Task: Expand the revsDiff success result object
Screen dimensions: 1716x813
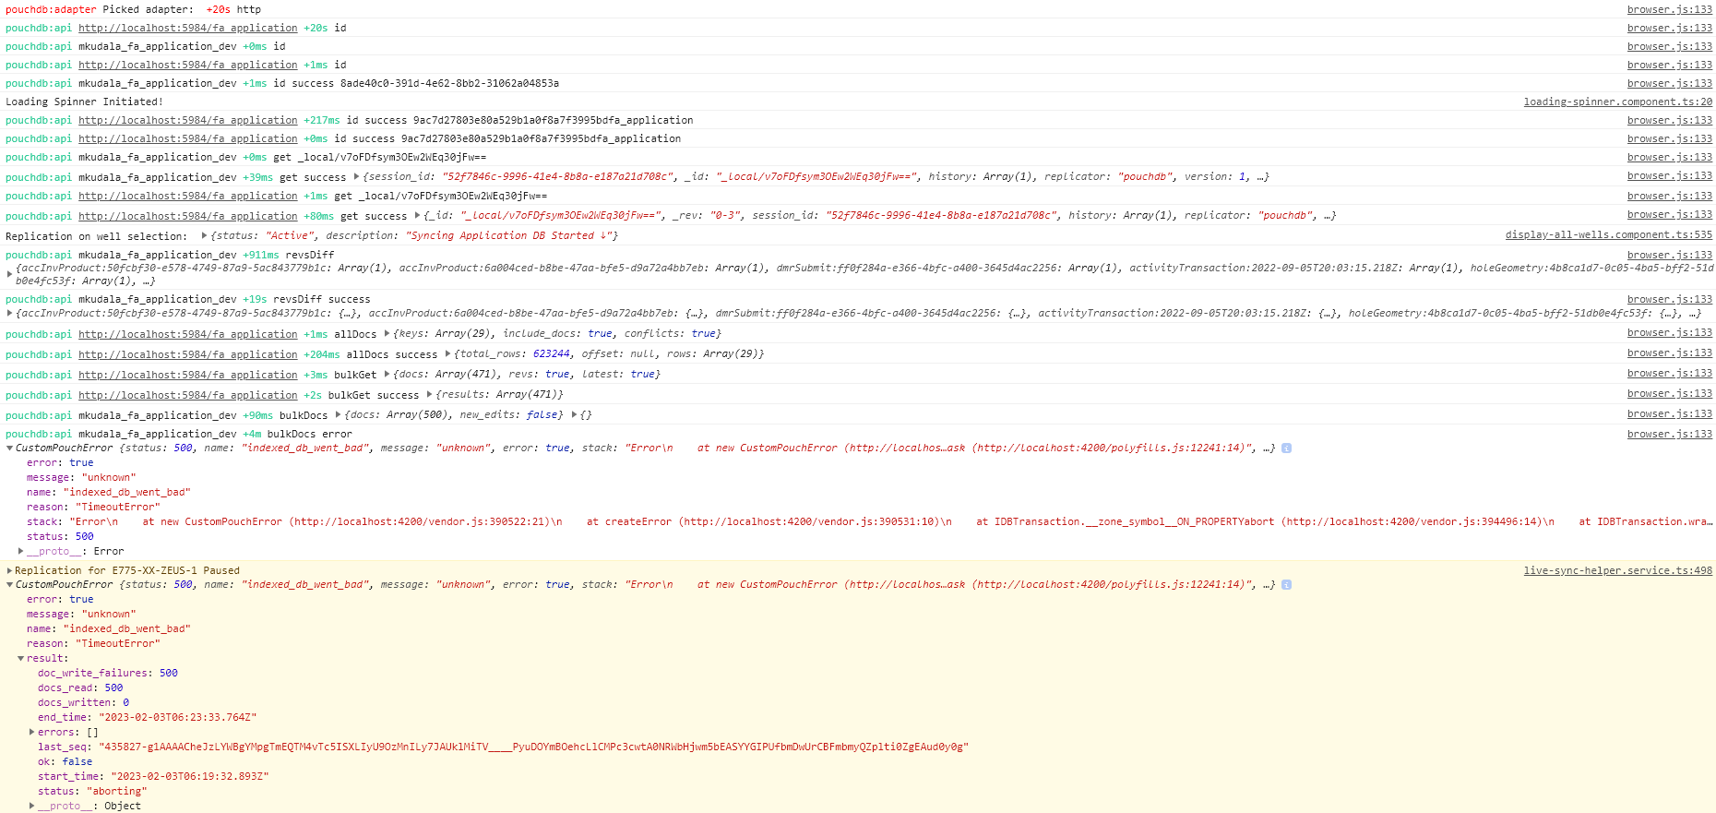Action: point(9,313)
